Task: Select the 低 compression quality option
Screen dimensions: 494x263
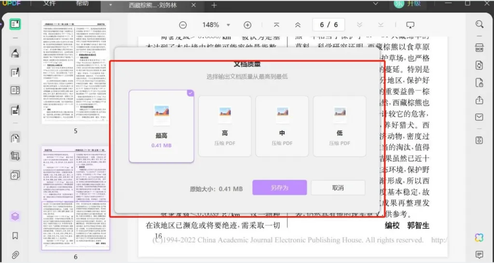Action: [x=339, y=126]
